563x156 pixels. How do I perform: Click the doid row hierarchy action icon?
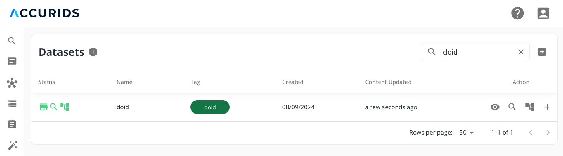[x=530, y=107]
